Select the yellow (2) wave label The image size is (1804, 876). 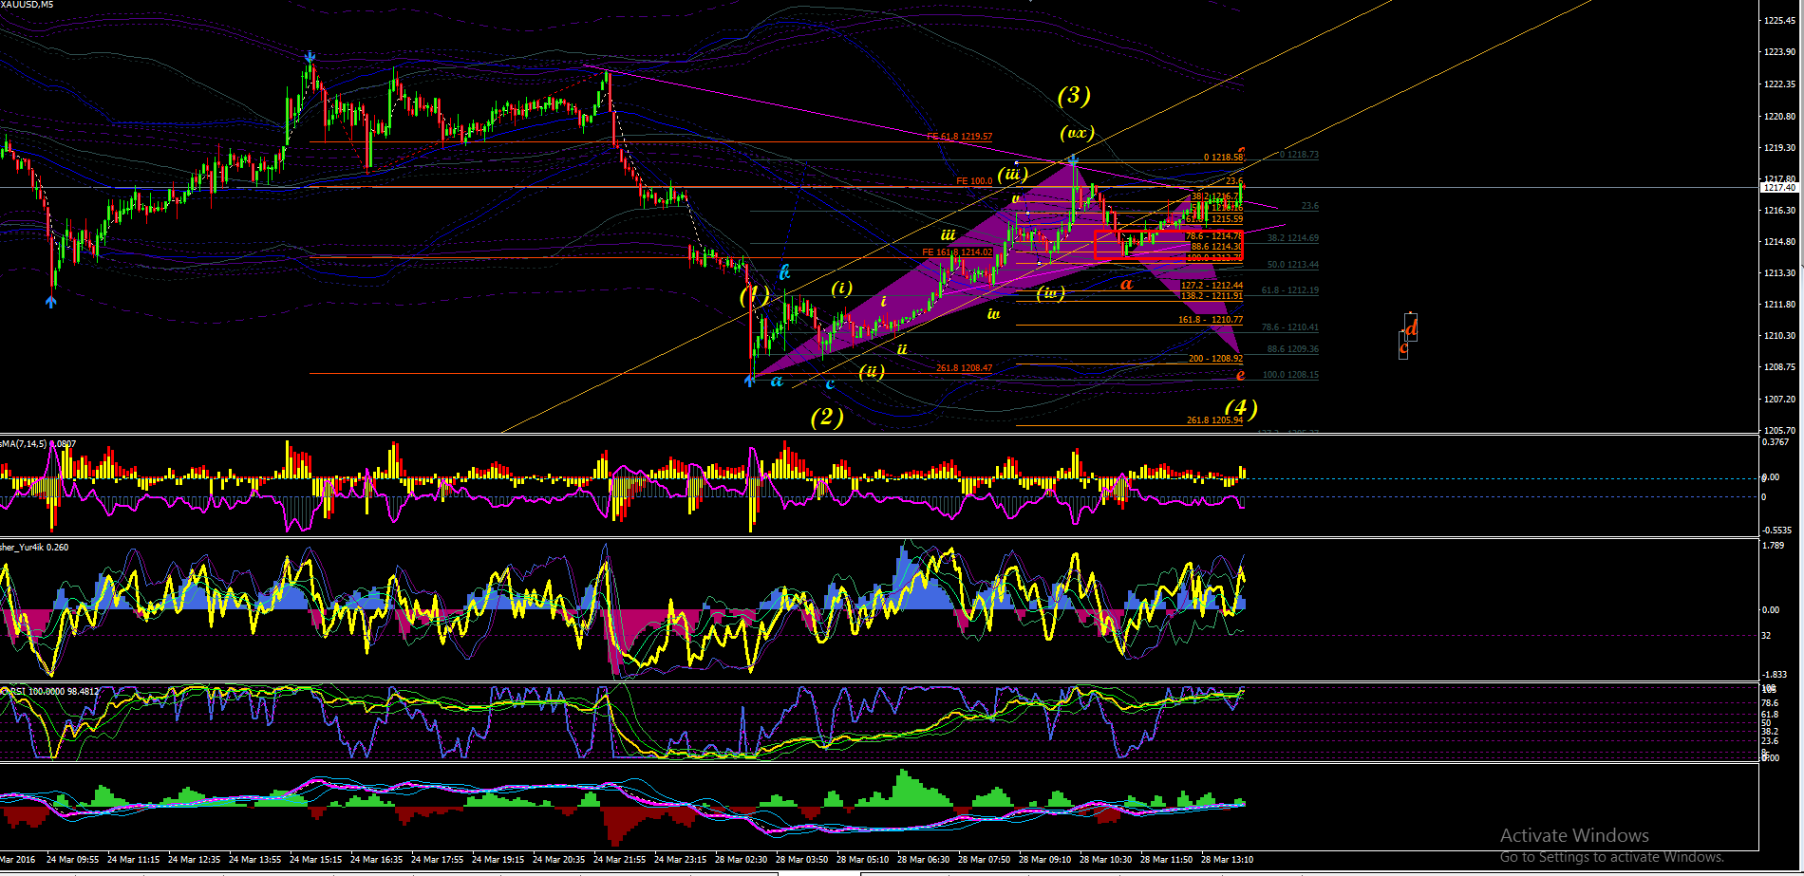tap(827, 418)
